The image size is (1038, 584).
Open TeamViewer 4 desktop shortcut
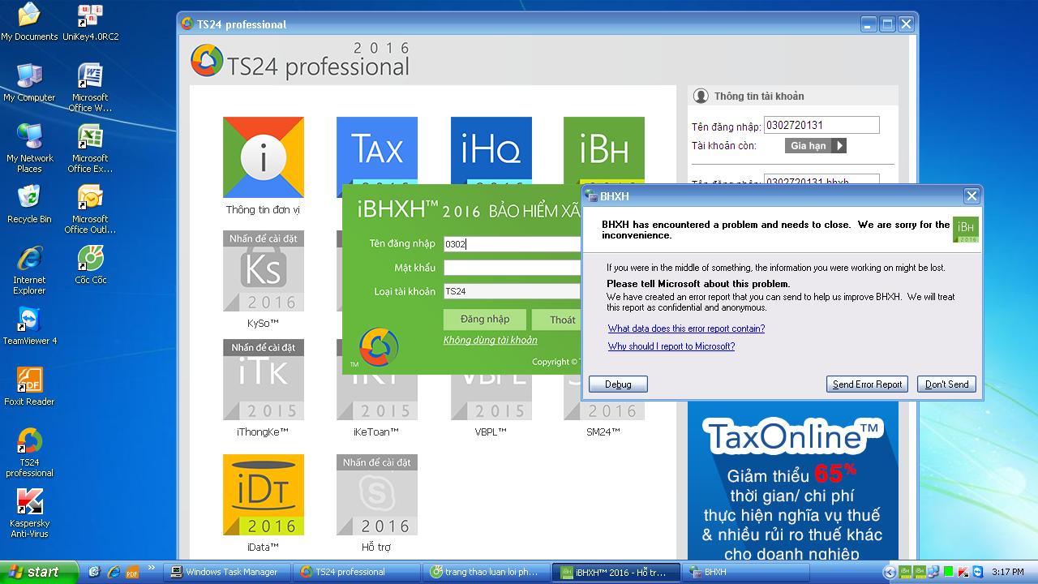point(29,326)
